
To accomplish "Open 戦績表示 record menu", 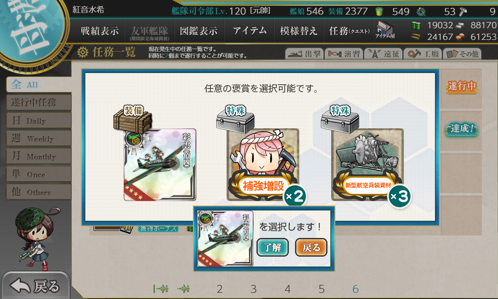I will pyautogui.click(x=100, y=31).
